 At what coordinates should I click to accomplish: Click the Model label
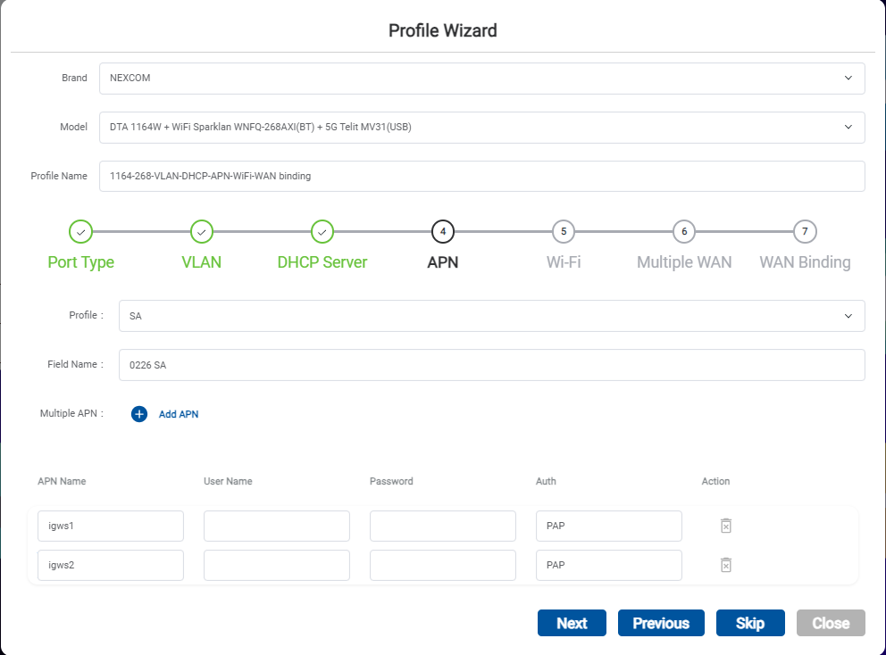tap(73, 127)
